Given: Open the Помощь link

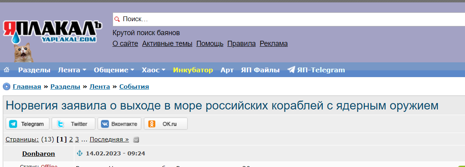Looking at the screenshot, I should (210, 44).
